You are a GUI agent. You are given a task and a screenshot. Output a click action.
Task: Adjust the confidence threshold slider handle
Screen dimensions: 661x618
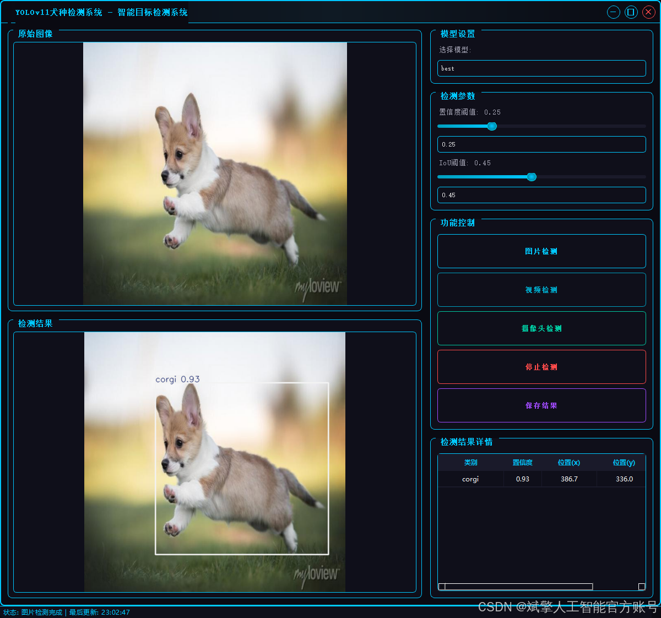tap(492, 126)
